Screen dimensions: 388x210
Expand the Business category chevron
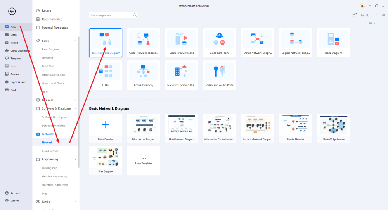(75, 100)
